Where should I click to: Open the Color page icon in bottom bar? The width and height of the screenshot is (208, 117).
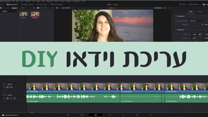pyautogui.click(x=123, y=115)
